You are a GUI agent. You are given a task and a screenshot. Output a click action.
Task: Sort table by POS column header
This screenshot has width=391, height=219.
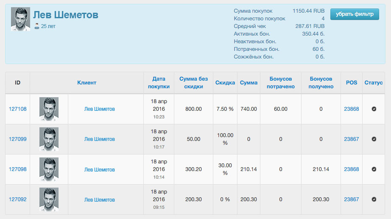pyautogui.click(x=352, y=83)
